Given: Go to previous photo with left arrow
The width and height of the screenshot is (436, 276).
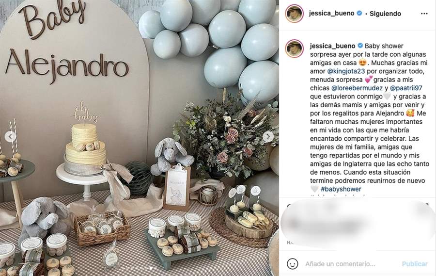Looking at the screenshot, I should (x=10, y=137).
